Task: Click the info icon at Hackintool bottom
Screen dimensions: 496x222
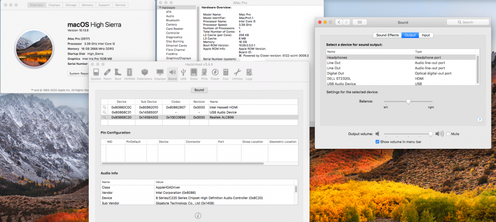Action: click(x=198, y=216)
